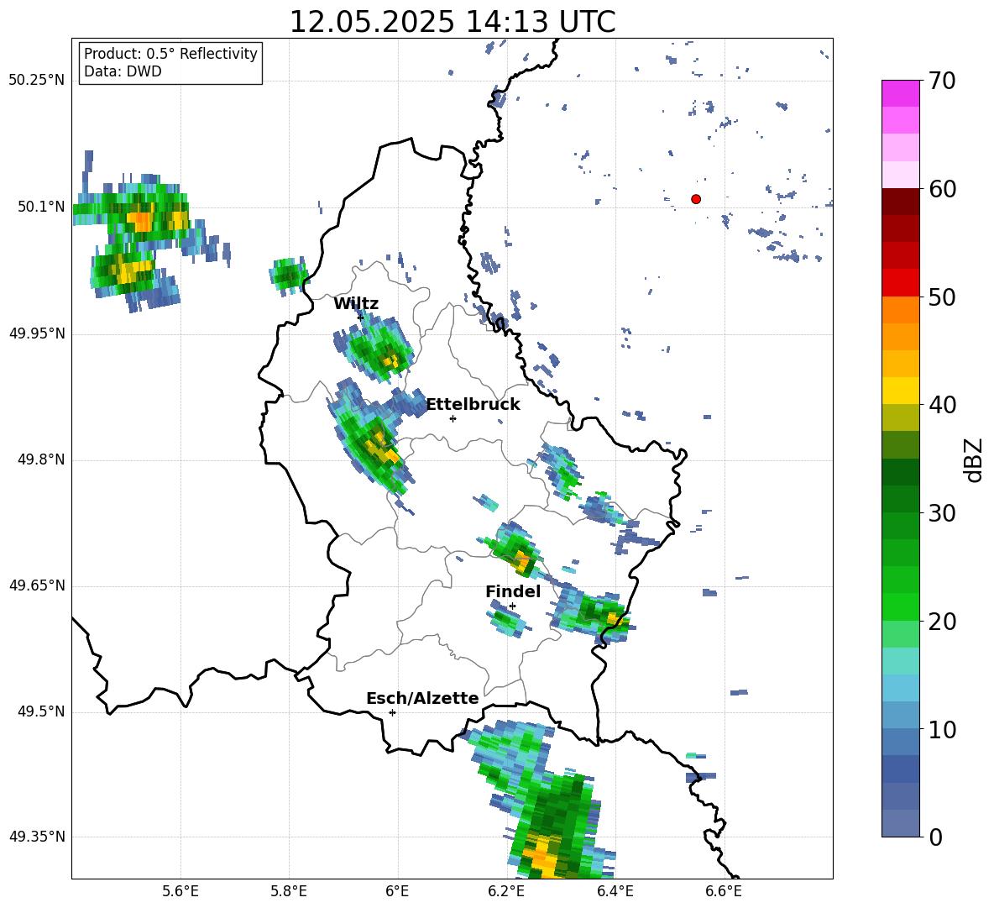
Task: Click the 30 value on the colorbar
Action: coord(942,513)
